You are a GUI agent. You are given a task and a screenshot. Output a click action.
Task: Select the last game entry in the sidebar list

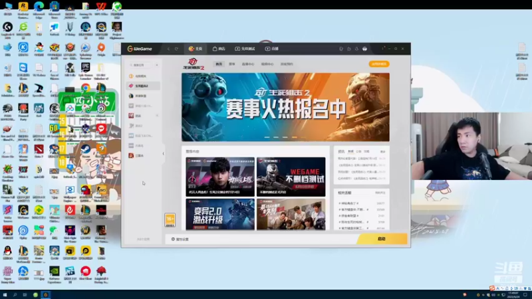(143, 155)
